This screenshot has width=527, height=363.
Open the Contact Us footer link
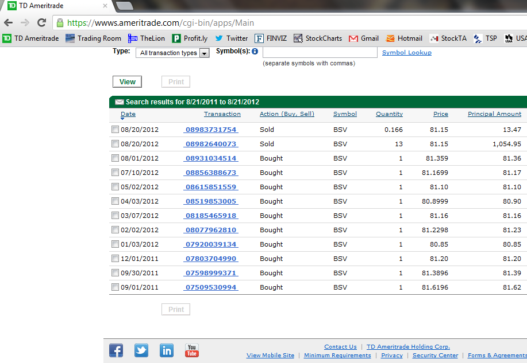click(x=340, y=347)
